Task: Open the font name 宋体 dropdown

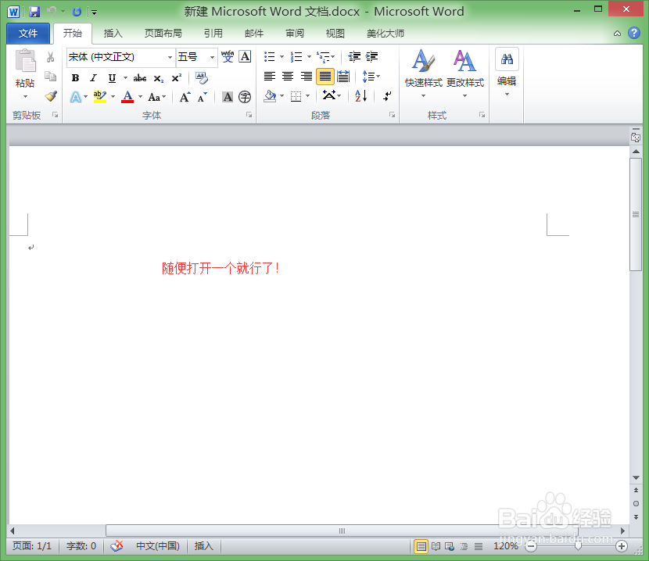Action: pos(170,57)
